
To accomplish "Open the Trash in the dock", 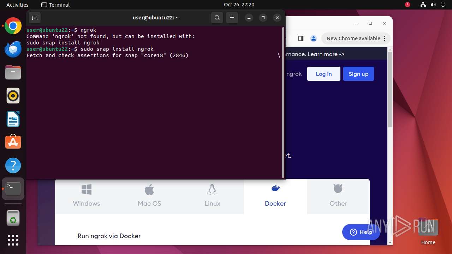I will click(x=13, y=218).
